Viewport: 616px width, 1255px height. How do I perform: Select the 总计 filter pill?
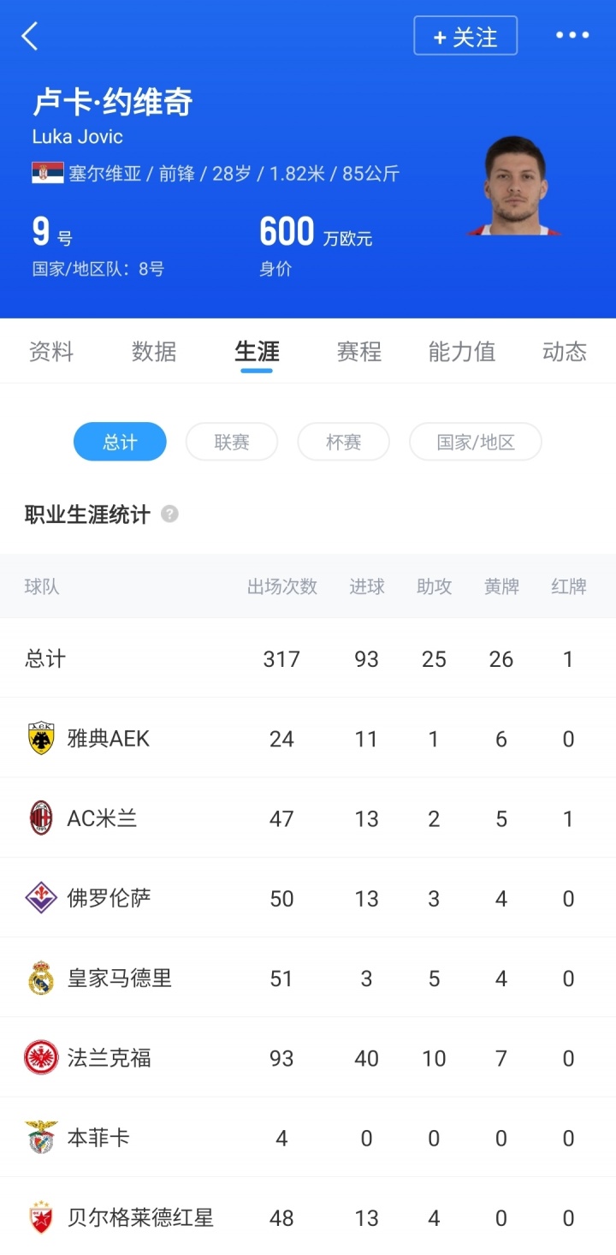[x=120, y=442]
